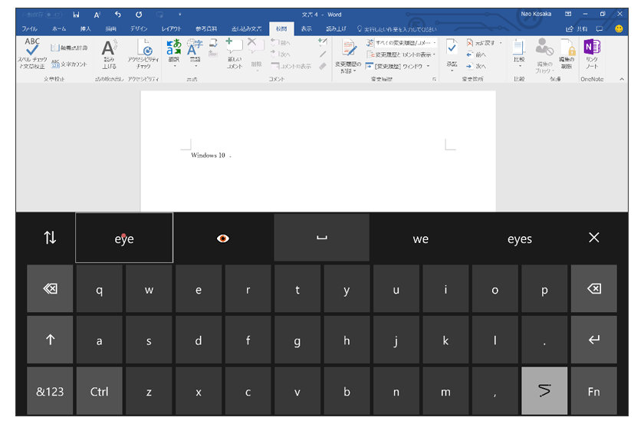This screenshot has width=644, height=424.
Task: Open the File (ファイル) tab
Action: (x=30, y=29)
